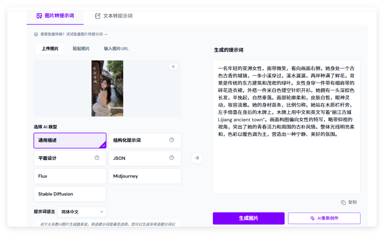This screenshot has width=384, height=234.
Task: Copy the prompt with 复制 button
Action: coord(349,202)
